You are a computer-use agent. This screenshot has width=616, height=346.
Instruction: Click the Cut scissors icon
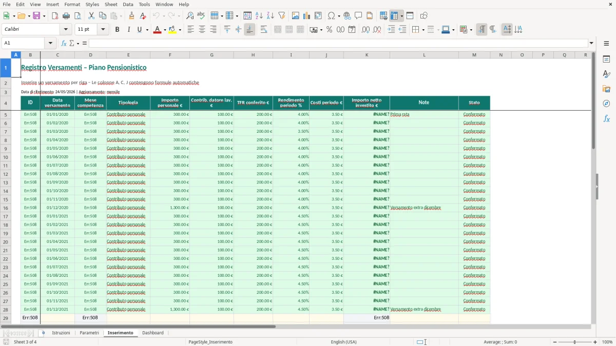coord(91,16)
